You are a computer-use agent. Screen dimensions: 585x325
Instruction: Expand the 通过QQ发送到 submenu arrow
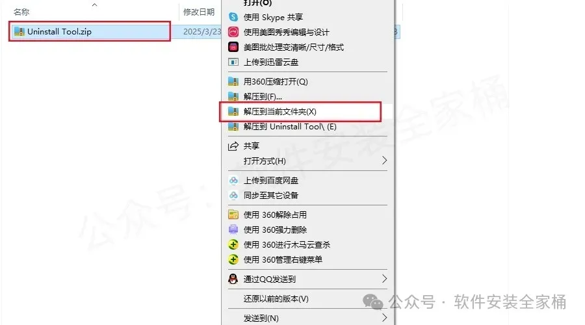point(384,279)
